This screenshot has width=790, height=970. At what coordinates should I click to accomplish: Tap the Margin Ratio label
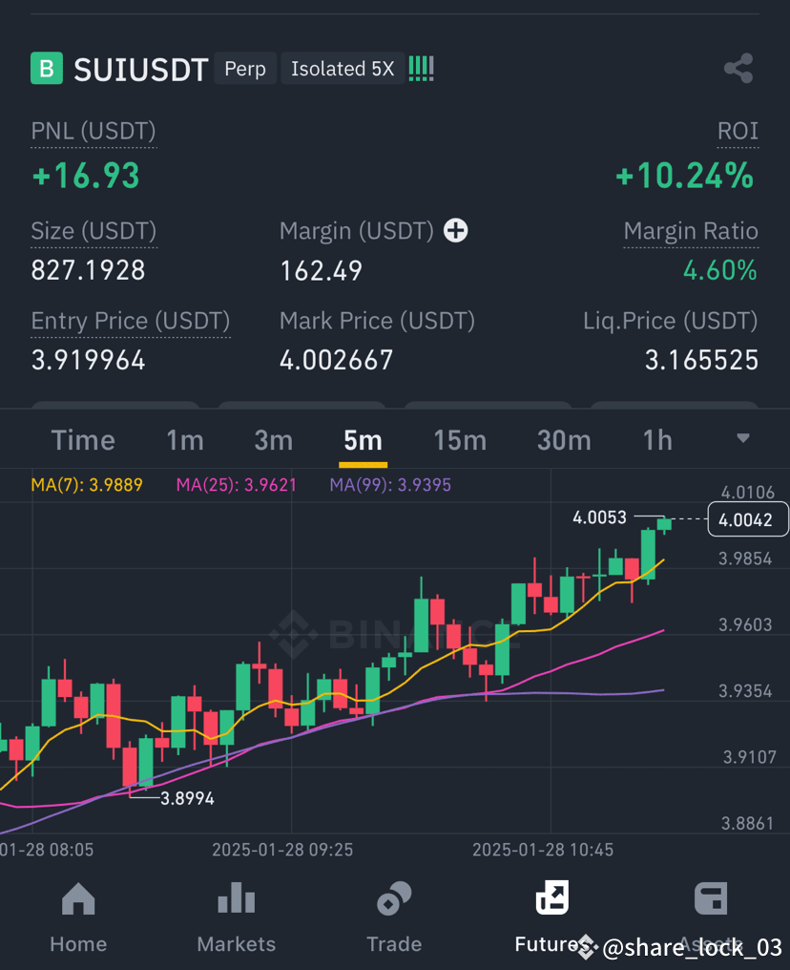[x=691, y=230]
